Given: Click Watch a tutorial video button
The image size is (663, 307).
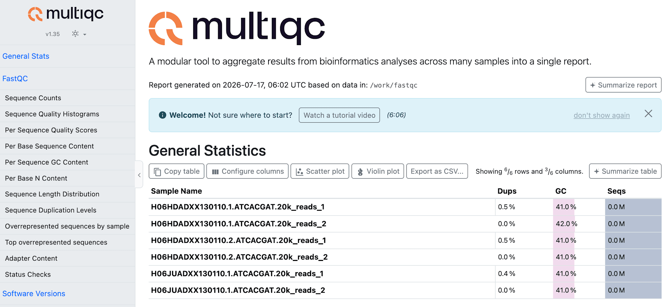Looking at the screenshot, I should pyautogui.click(x=339, y=115).
